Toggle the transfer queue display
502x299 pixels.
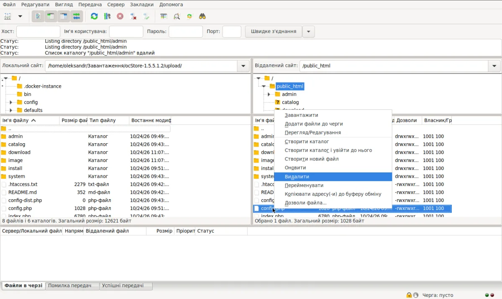[77, 16]
